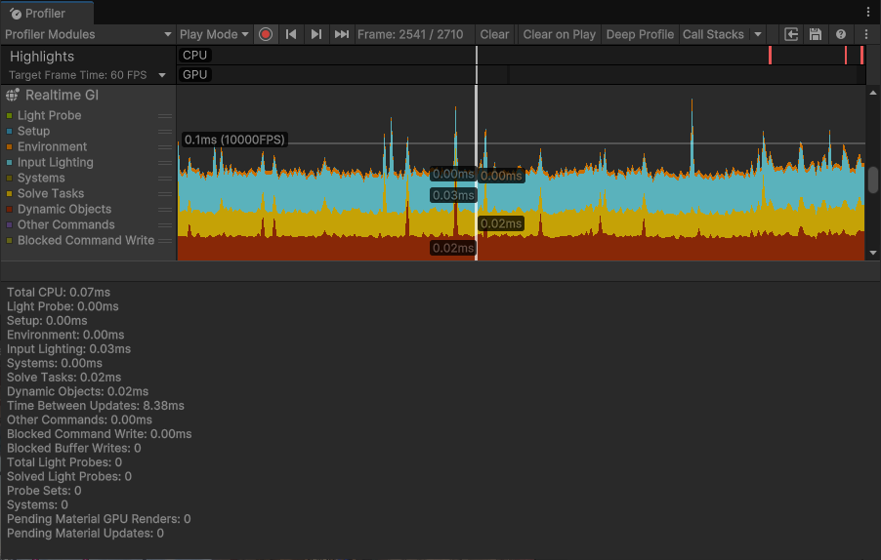Viewport: 881px width, 560px height.
Task: Select the Profiler tab
Action: coord(47,13)
